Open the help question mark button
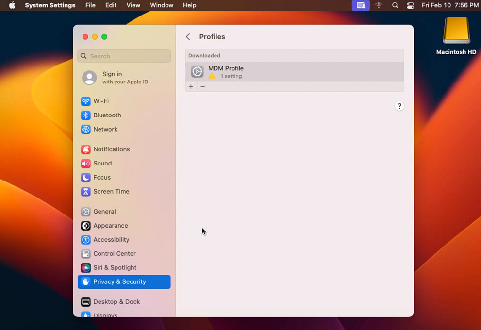 pyautogui.click(x=399, y=106)
